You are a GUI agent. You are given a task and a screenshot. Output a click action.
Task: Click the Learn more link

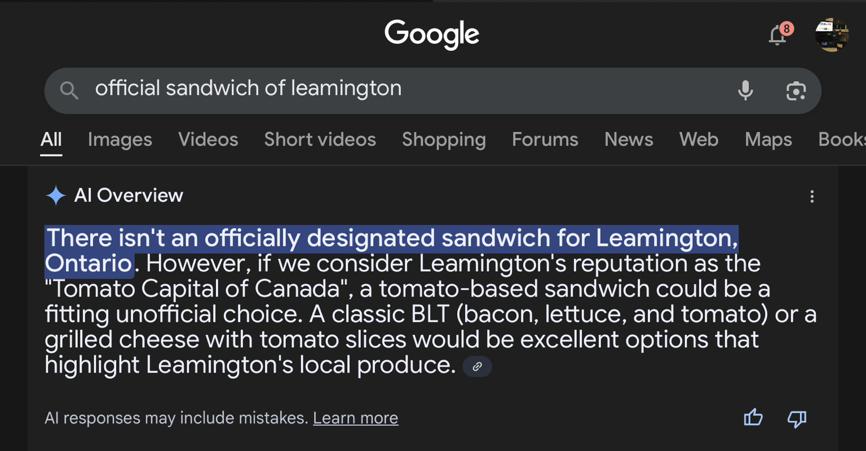click(x=356, y=418)
